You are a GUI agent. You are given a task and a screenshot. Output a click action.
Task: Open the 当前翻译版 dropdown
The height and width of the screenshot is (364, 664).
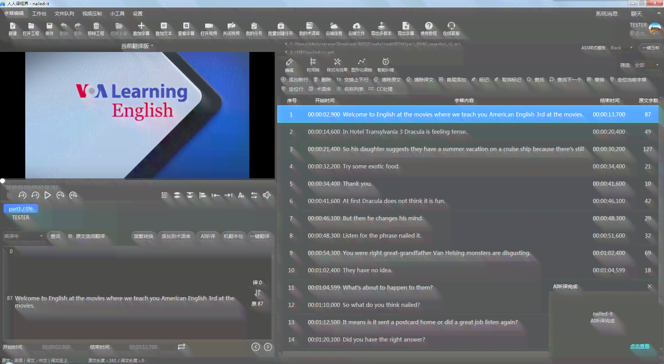[x=137, y=46]
